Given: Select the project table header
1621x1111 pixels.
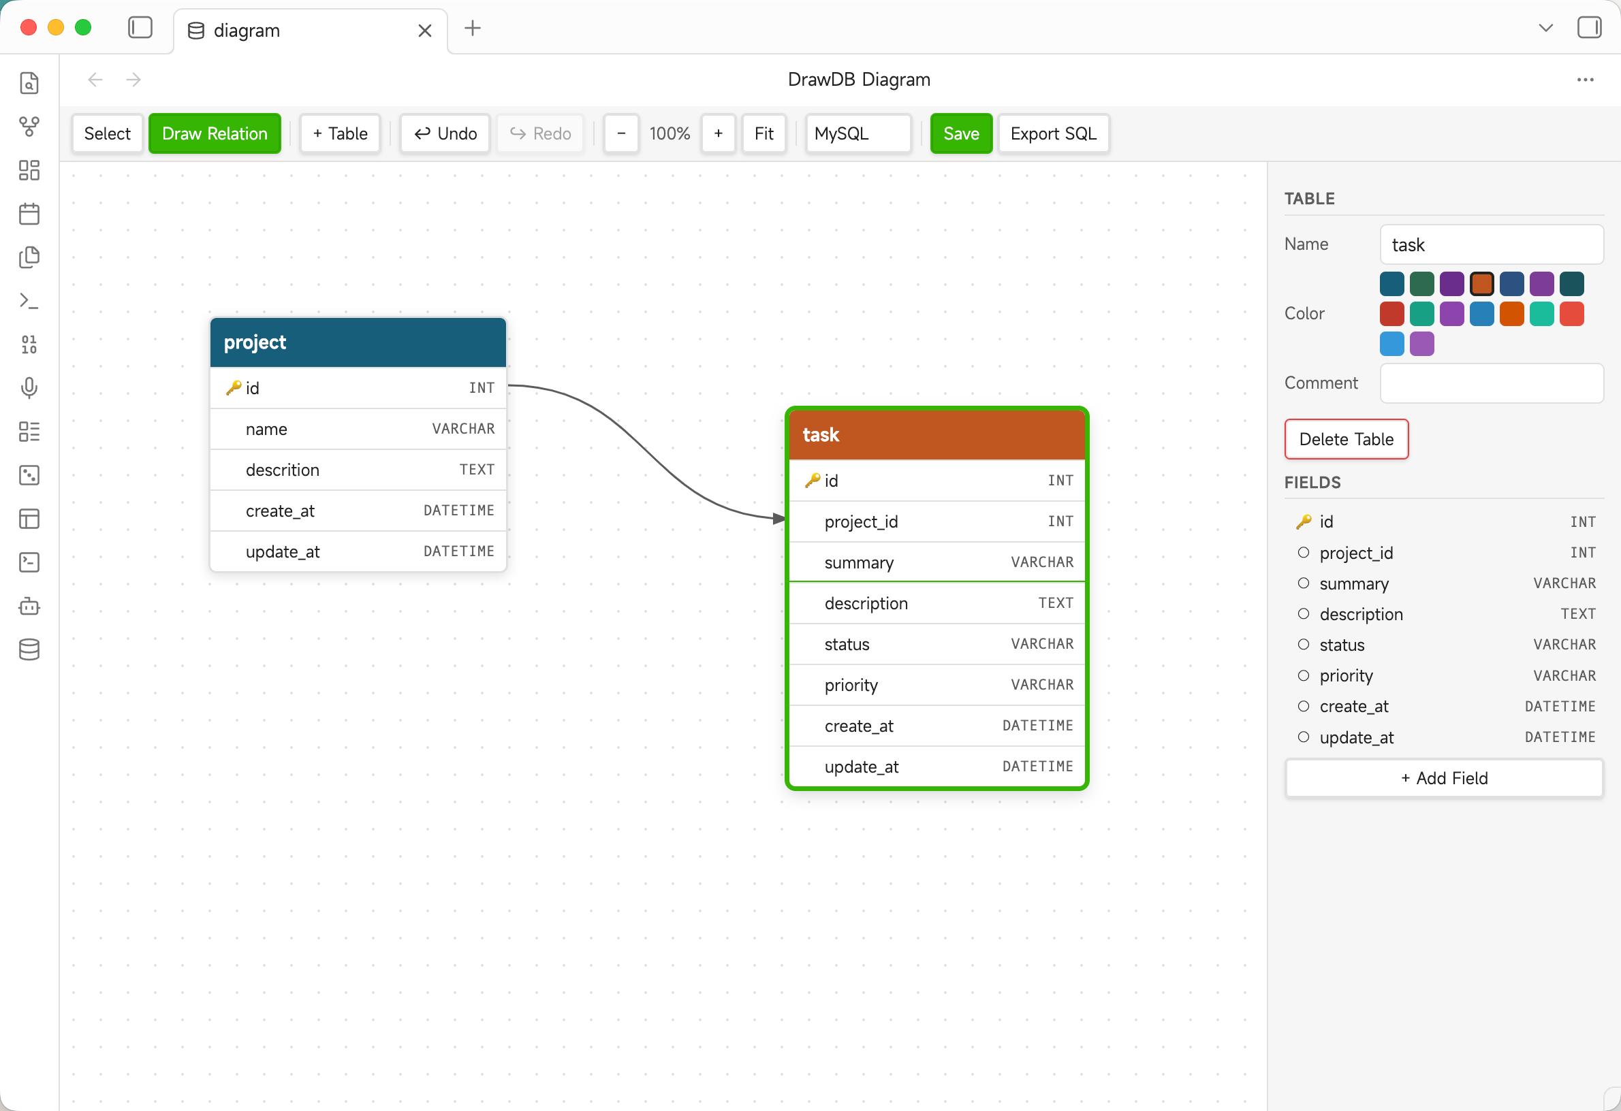Looking at the screenshot, I should pos(358,342).
